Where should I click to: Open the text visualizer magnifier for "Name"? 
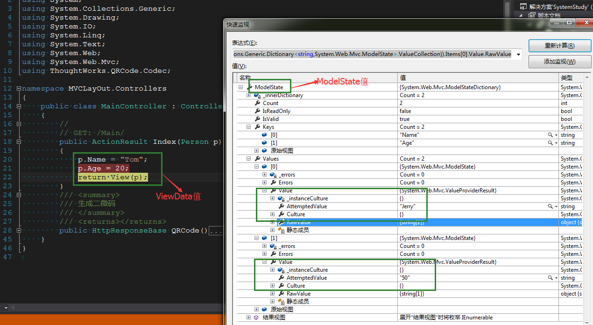[551, 135]
